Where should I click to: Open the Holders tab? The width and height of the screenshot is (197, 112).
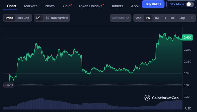point(117,6)
